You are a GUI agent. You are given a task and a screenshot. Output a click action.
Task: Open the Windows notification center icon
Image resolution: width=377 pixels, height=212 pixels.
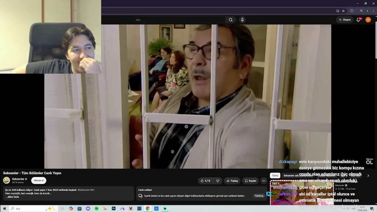(372, 209)
